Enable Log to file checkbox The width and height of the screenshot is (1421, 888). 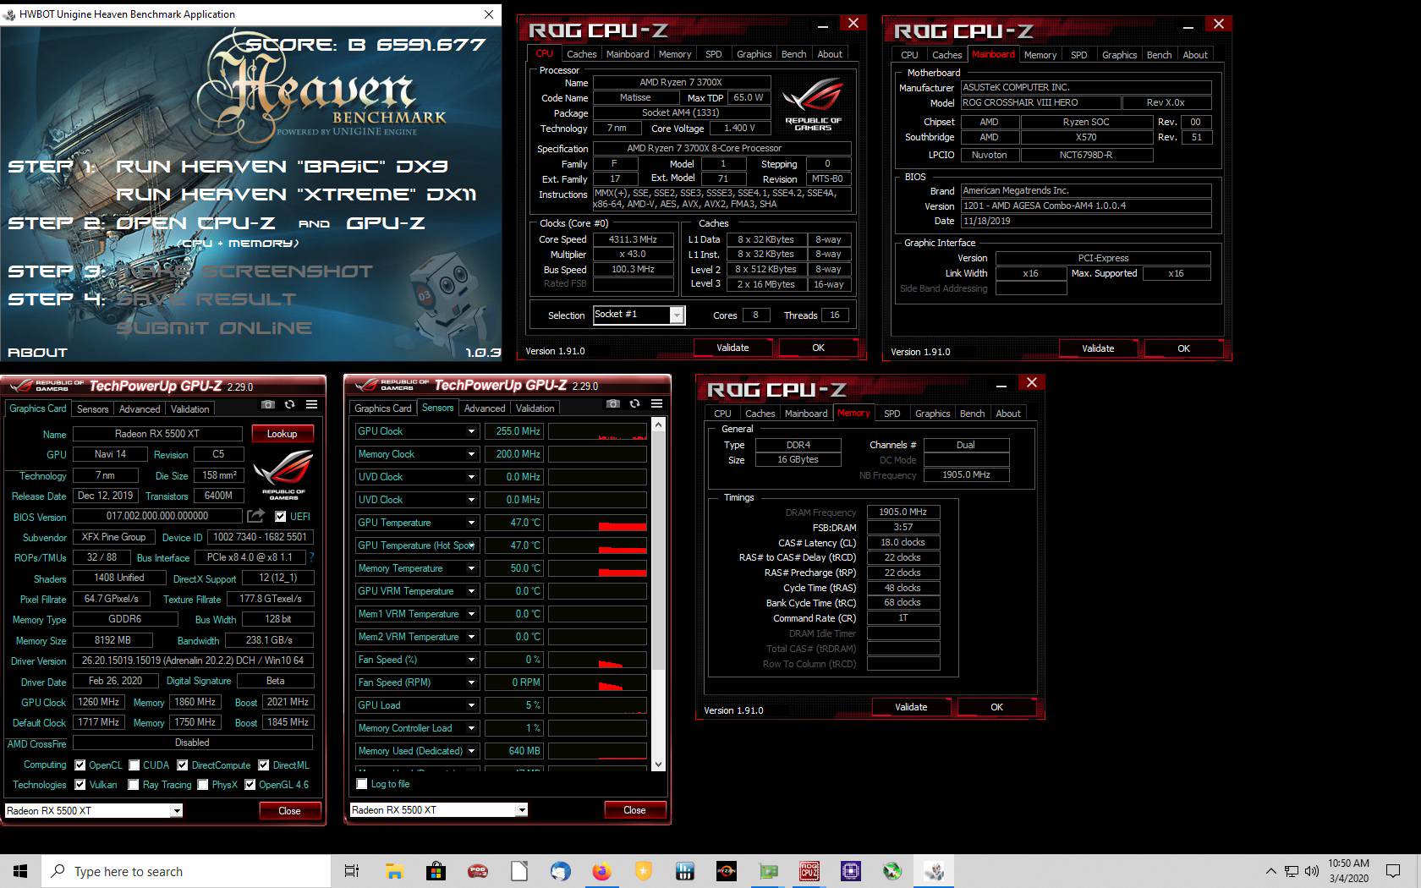(362, 784)
